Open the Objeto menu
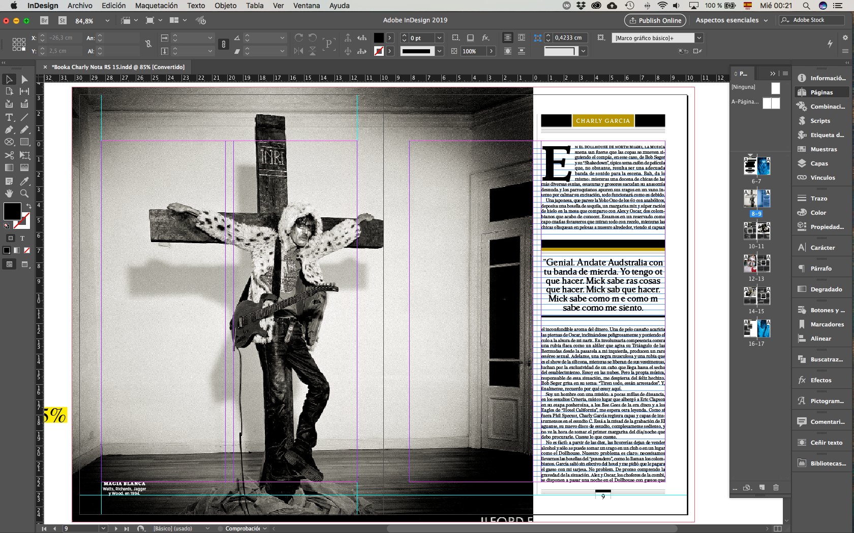The image size is (854, 533). pos(225,6)
